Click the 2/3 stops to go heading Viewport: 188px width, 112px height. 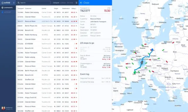click(x=87, y=43)
